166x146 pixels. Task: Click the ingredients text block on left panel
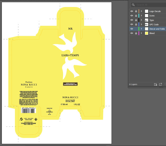tap(29, 98)
